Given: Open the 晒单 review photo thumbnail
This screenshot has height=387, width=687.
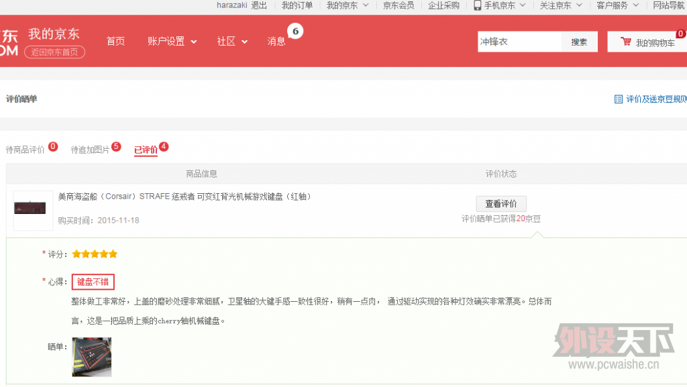Looking at the screenshot, I should click(91, 357).
